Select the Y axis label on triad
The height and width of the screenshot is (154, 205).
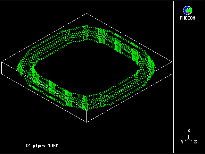(x=182, y=142)
